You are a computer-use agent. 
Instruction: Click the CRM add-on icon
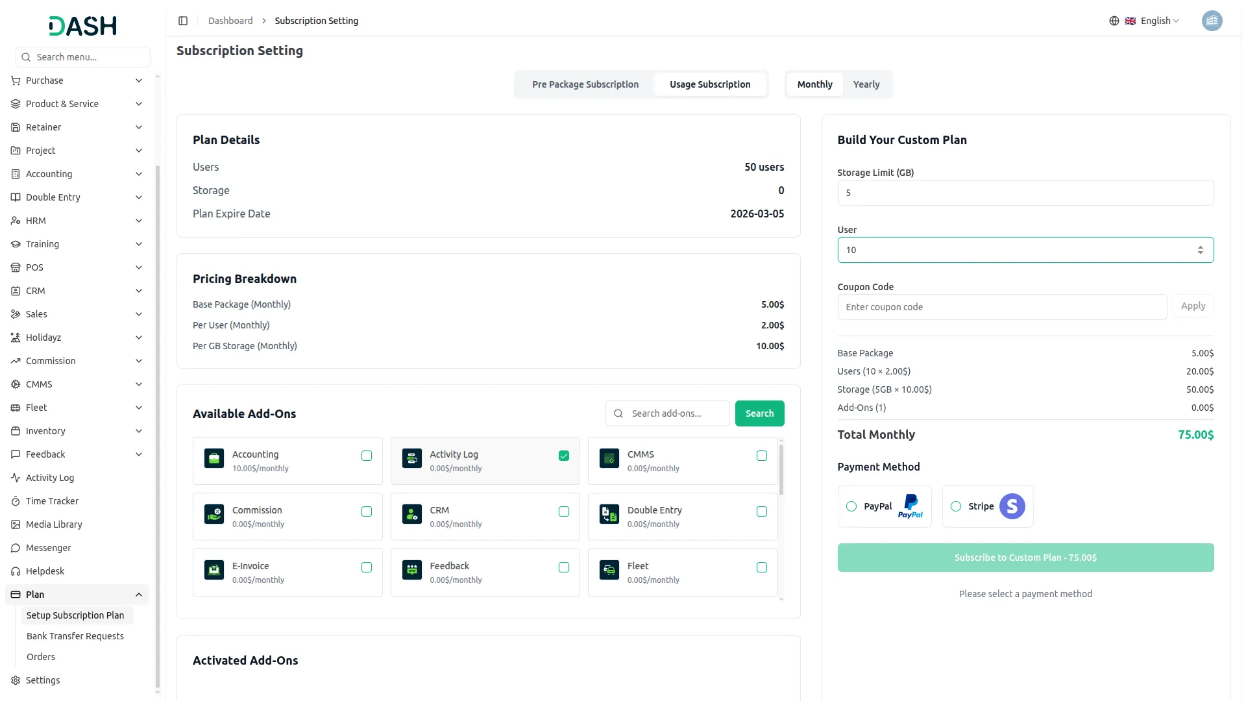411,514
